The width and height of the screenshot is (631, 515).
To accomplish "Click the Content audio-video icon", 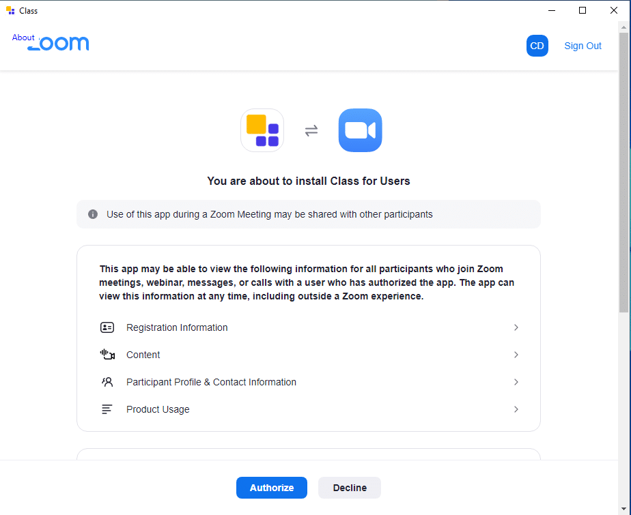I will pos(107,355).
